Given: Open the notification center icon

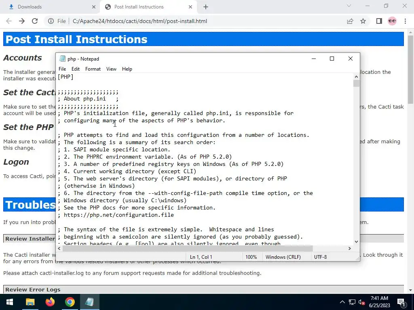Looking at the screenshot, I should click(x=401, y=302).
